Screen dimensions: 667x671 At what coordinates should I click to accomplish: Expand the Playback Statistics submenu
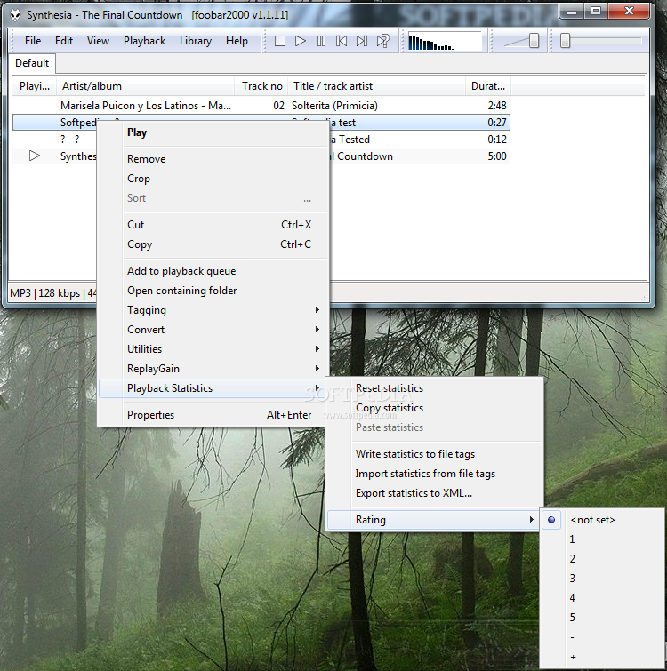click(213, 388)
